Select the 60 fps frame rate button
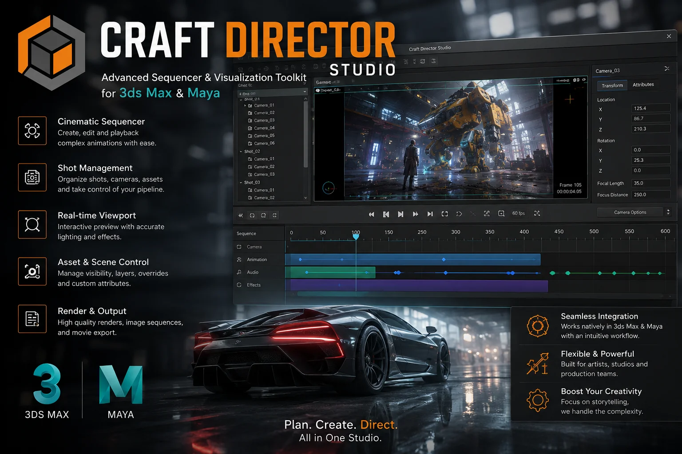The height and width of the screenshot is (454, 682). tap(518, 213)
